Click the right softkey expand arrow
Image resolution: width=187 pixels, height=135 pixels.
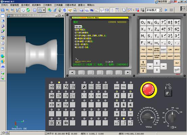tap(128, 72)
